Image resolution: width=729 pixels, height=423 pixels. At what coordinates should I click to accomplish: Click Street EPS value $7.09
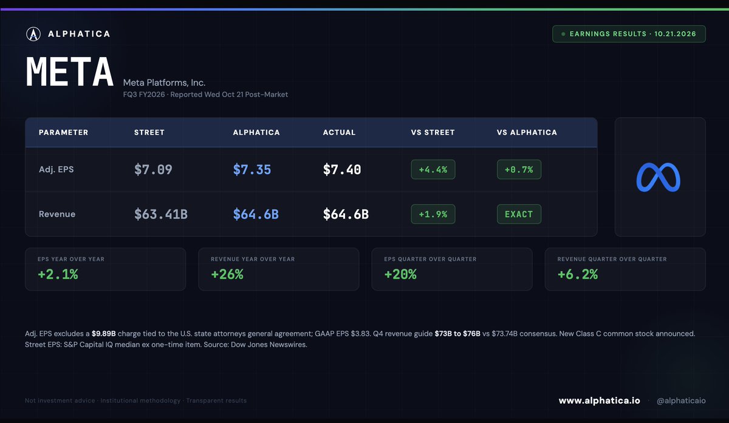(153, 170)
